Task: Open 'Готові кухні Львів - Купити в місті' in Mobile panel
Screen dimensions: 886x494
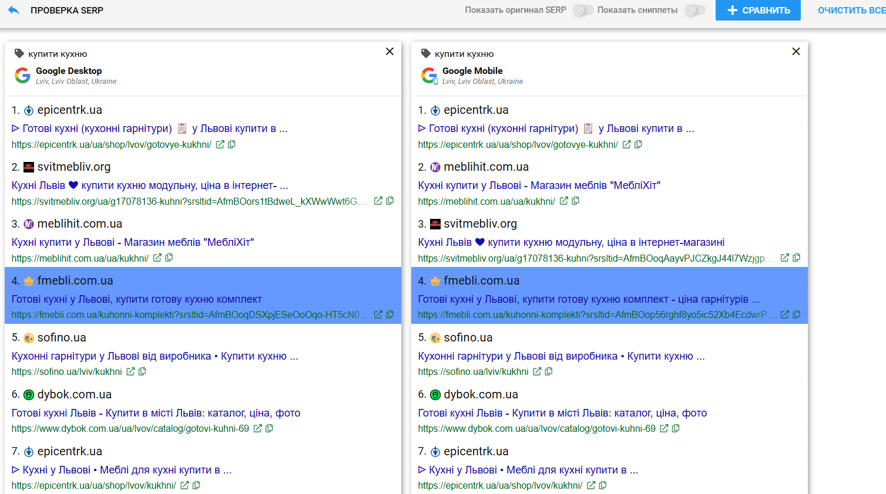Action: tap(563, 413)
